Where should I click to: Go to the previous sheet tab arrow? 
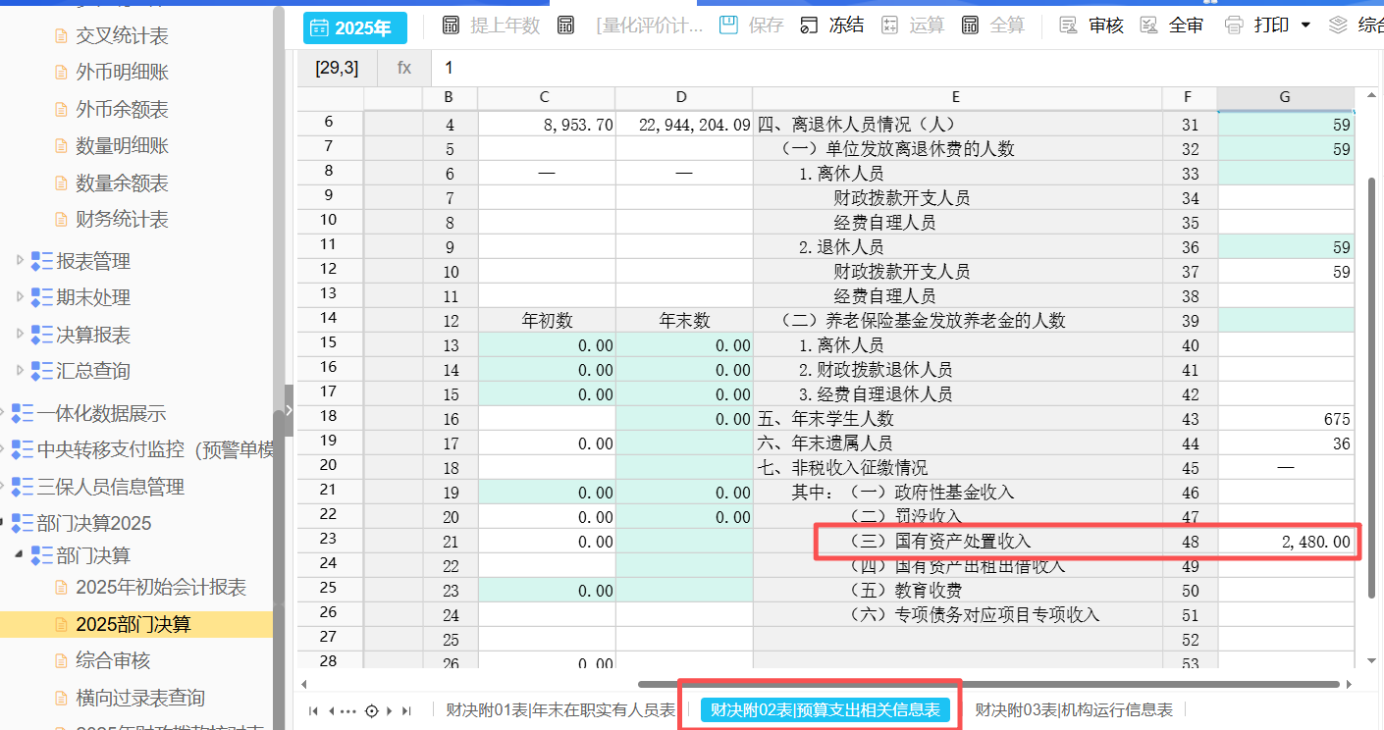[x=332, y=711]
